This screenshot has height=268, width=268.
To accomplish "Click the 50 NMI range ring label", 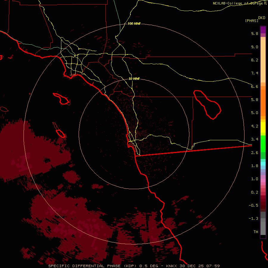I will 134,79.
